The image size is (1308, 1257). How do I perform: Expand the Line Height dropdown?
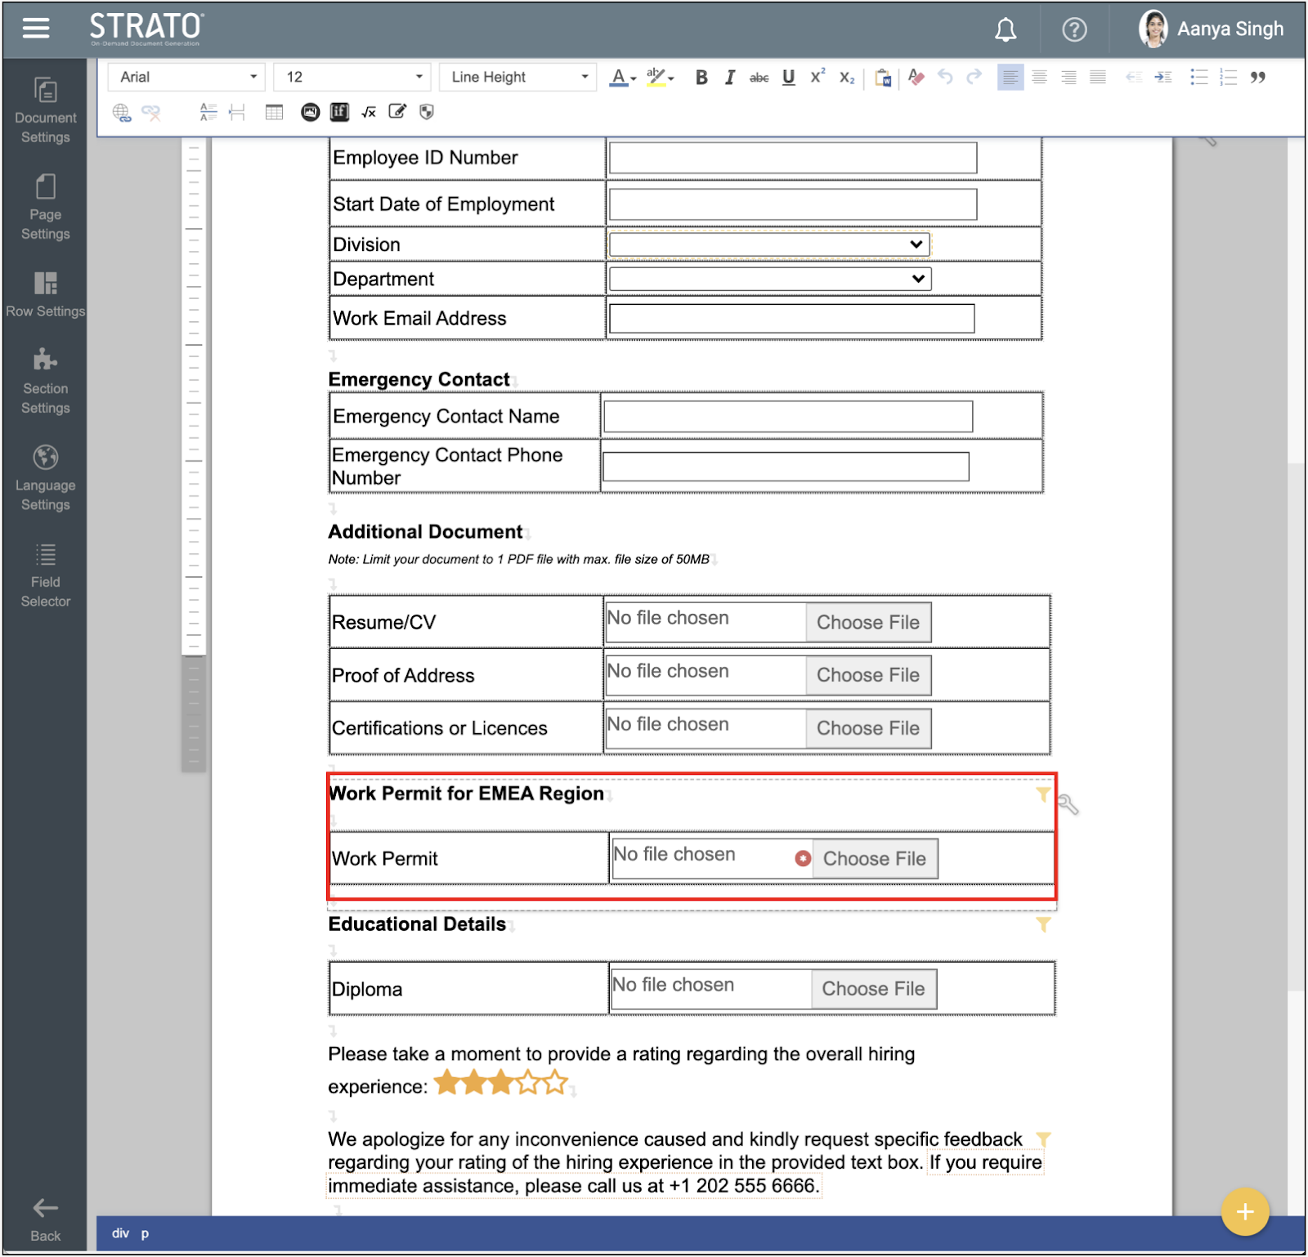click(x=517, y=77)
